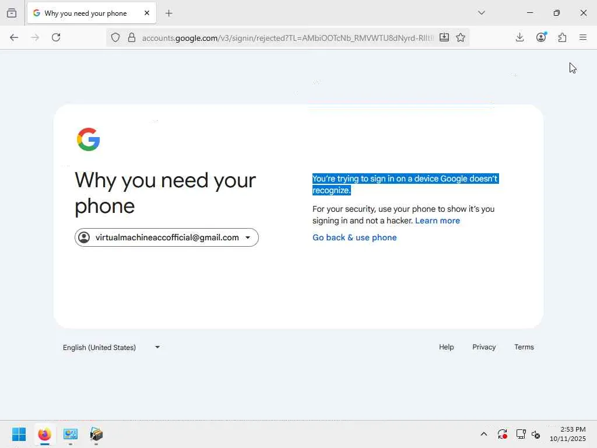Open the Downloads panel
The width and height of the screenshot is (597, 448).
click(x=519, y=37)
